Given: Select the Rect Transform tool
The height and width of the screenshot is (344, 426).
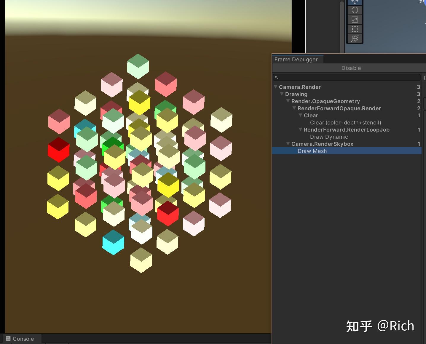Looking at the screenshot, I should pos(355,29).
